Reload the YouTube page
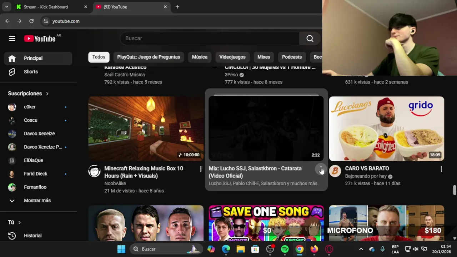457x257 pixels. point(31,21)
